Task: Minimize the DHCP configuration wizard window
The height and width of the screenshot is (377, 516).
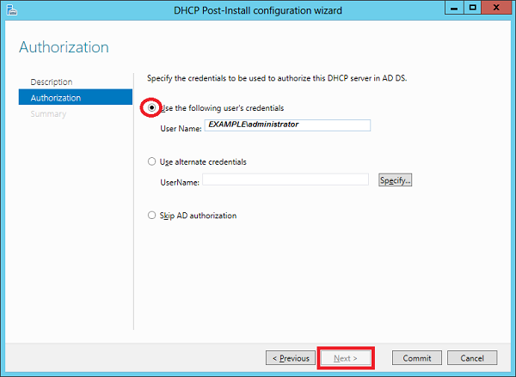Action: pyautogui.click(x=451, y=7)
